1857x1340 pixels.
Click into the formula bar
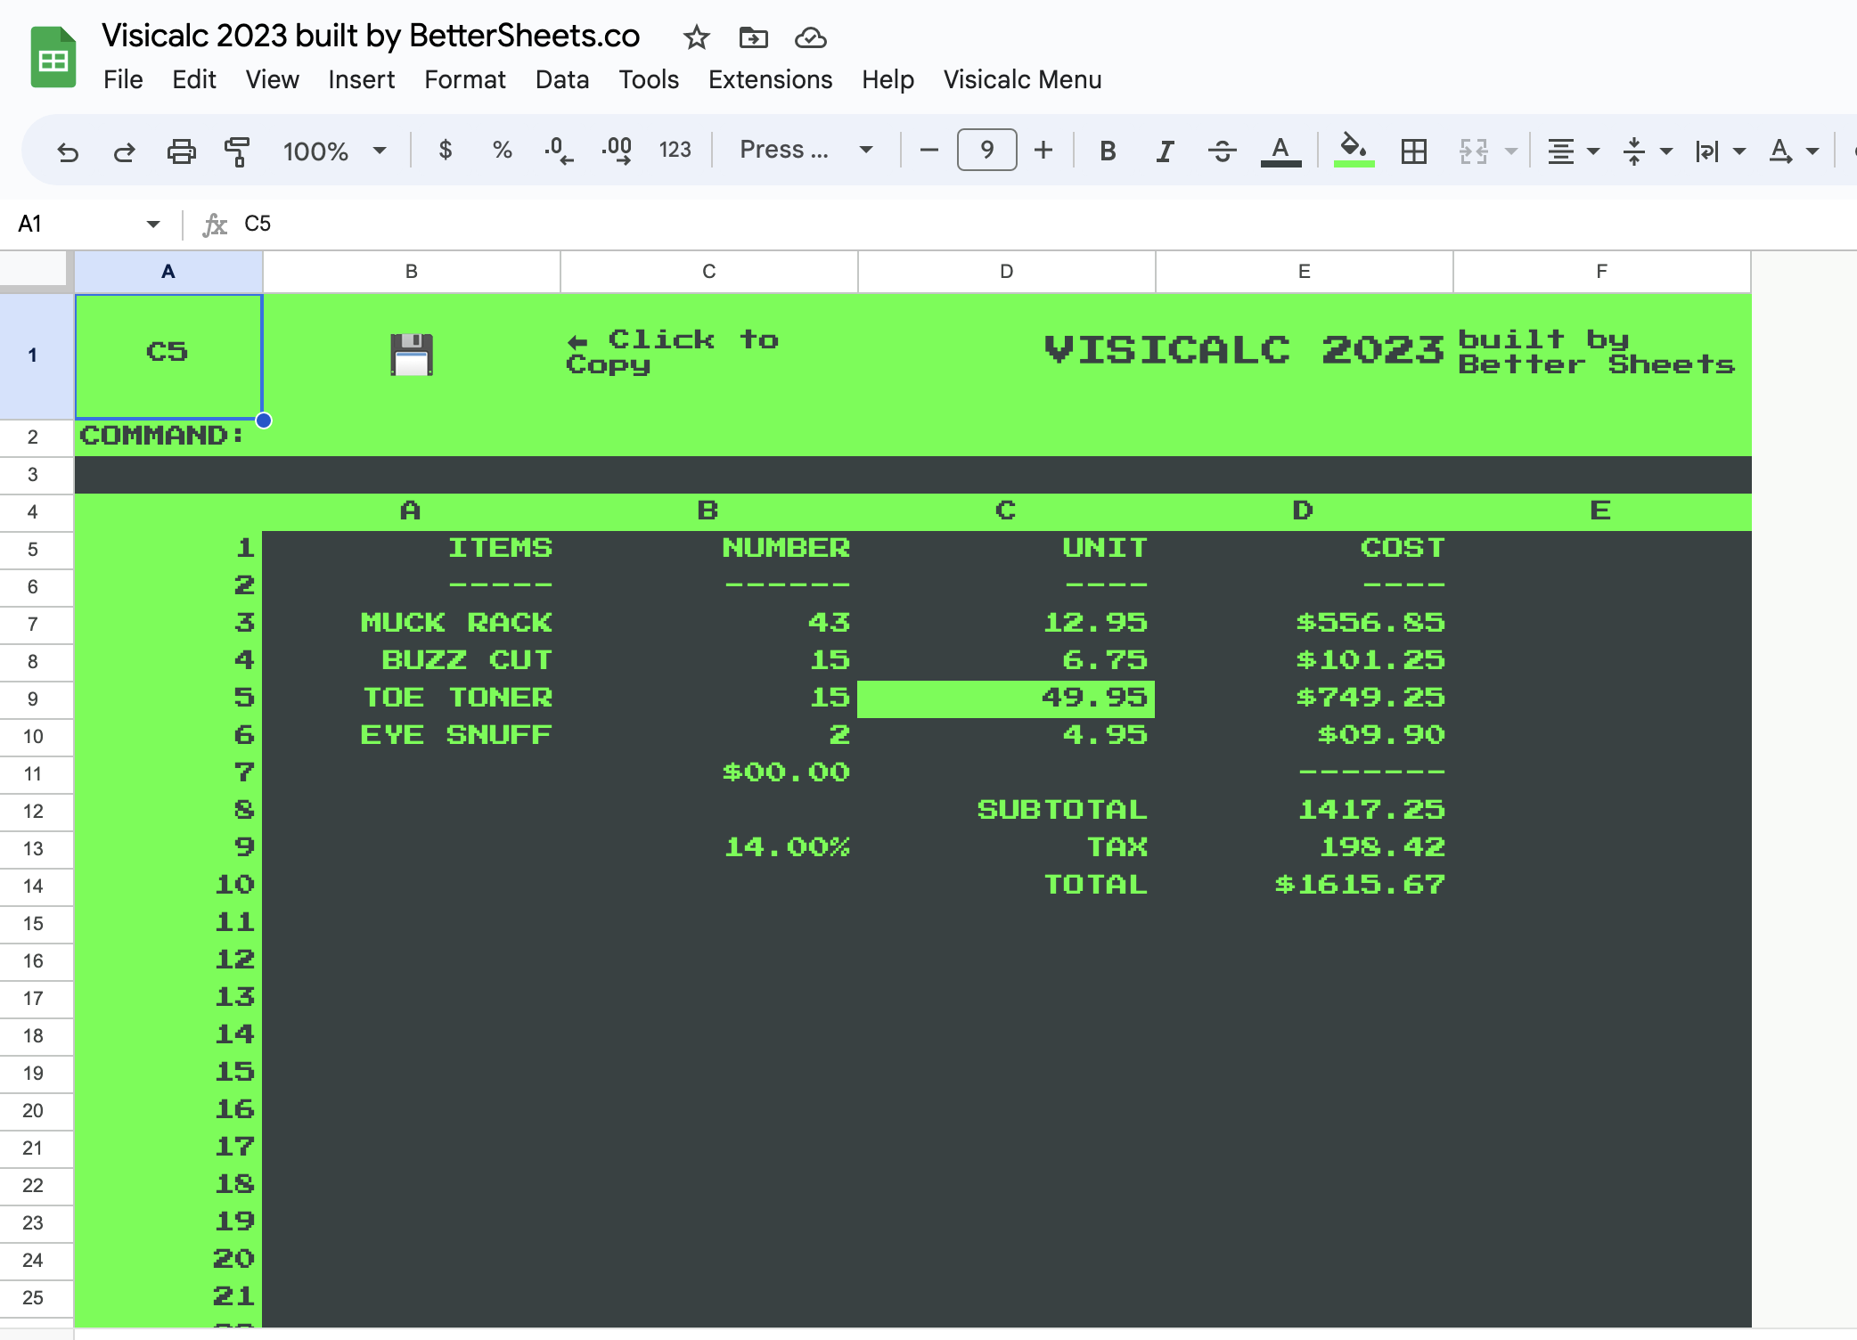1043,224
